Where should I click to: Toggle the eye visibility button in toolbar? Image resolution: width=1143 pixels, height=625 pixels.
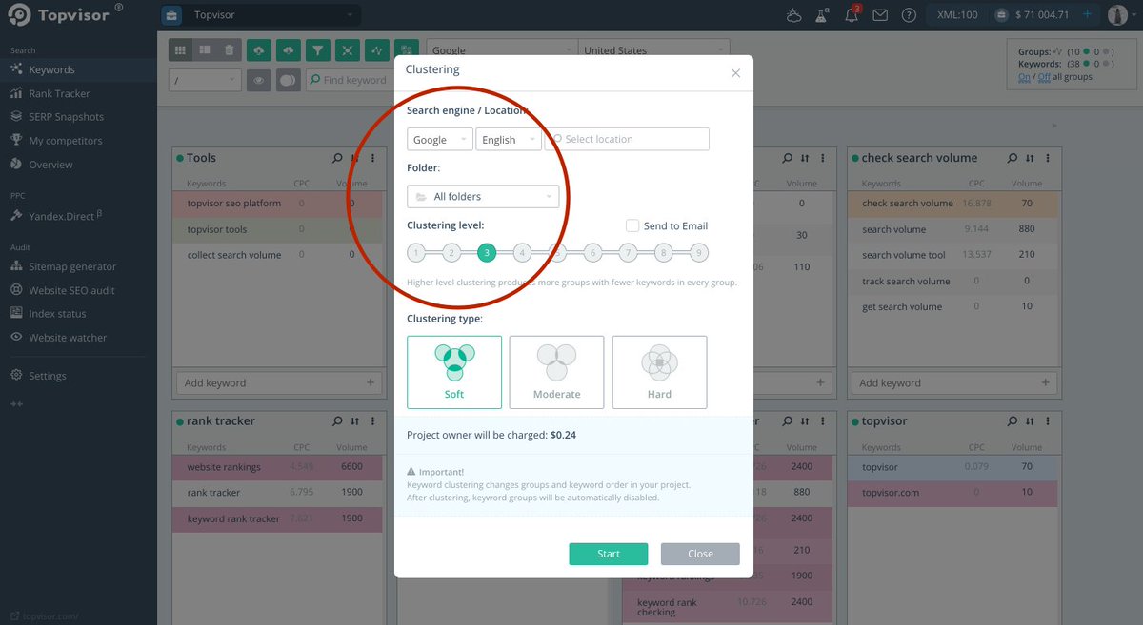click(258, 81)
